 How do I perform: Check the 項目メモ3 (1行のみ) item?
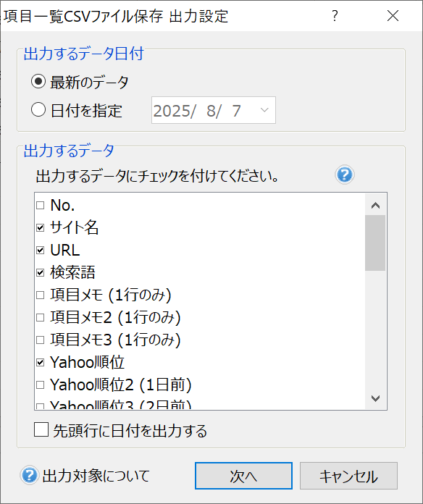point(40,340)
